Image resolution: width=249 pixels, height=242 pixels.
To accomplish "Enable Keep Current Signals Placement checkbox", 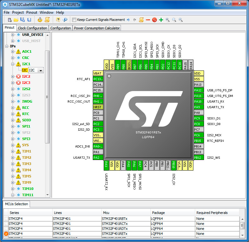I will 74,20.
